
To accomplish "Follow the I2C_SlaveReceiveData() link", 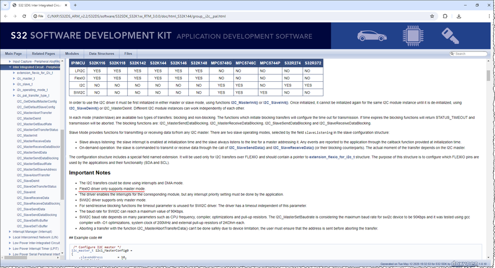I will pos(294,148).
